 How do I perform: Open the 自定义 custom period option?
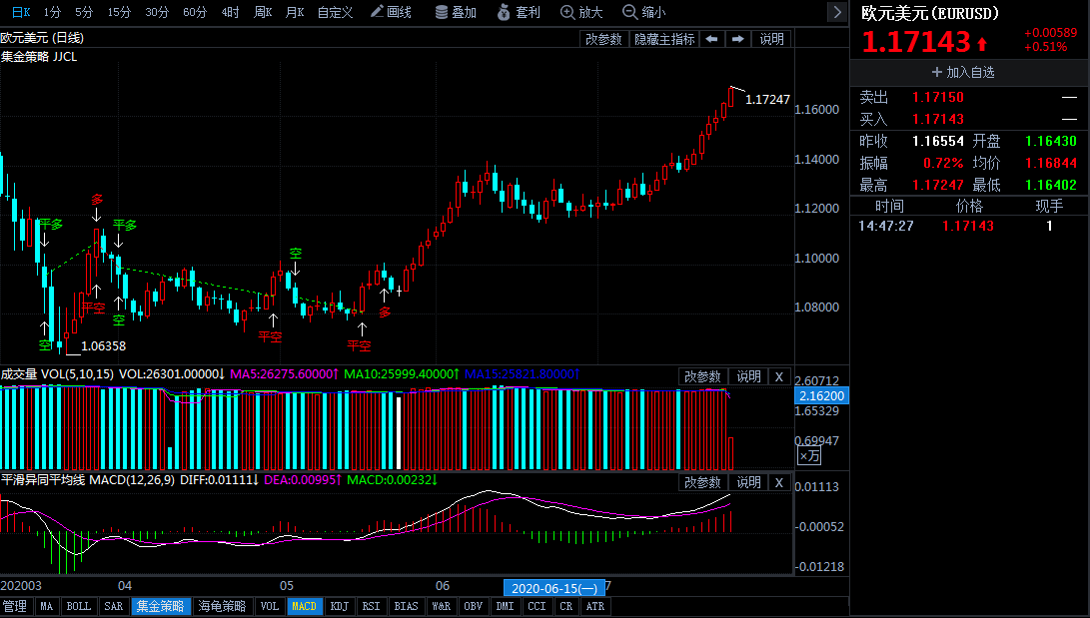pos(335,12)
